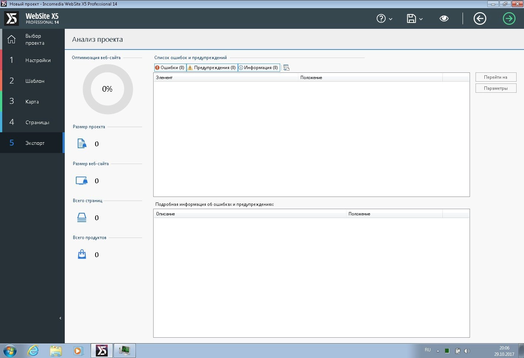Open the Windows Start button
The height and width of the screenshot is (358, 524).
(10, 351)
